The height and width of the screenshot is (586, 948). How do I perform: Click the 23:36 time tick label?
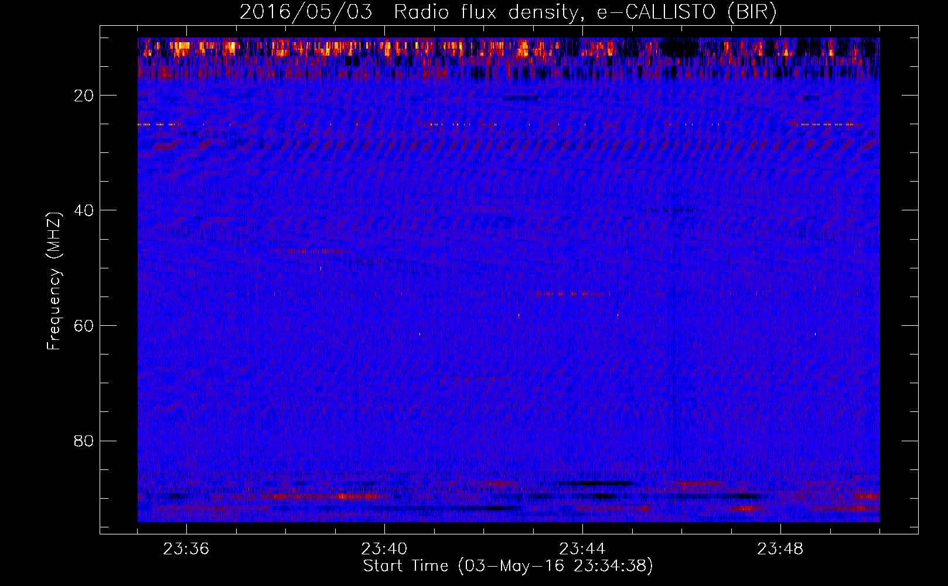(186, 549)
